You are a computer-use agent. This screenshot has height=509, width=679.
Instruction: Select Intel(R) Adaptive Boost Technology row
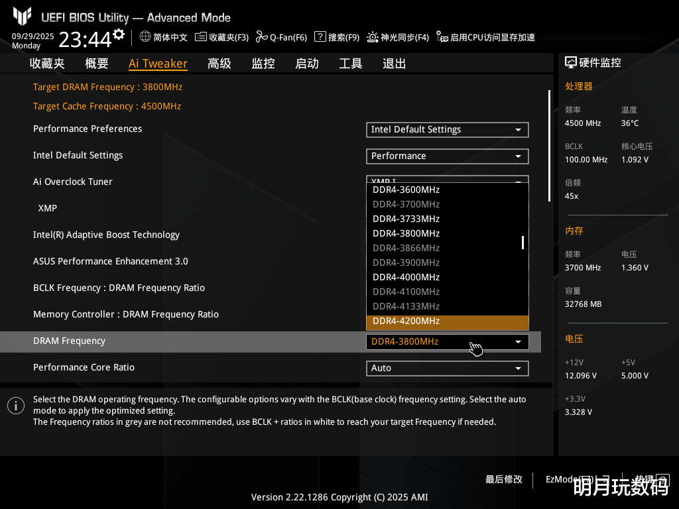[106, 235]
